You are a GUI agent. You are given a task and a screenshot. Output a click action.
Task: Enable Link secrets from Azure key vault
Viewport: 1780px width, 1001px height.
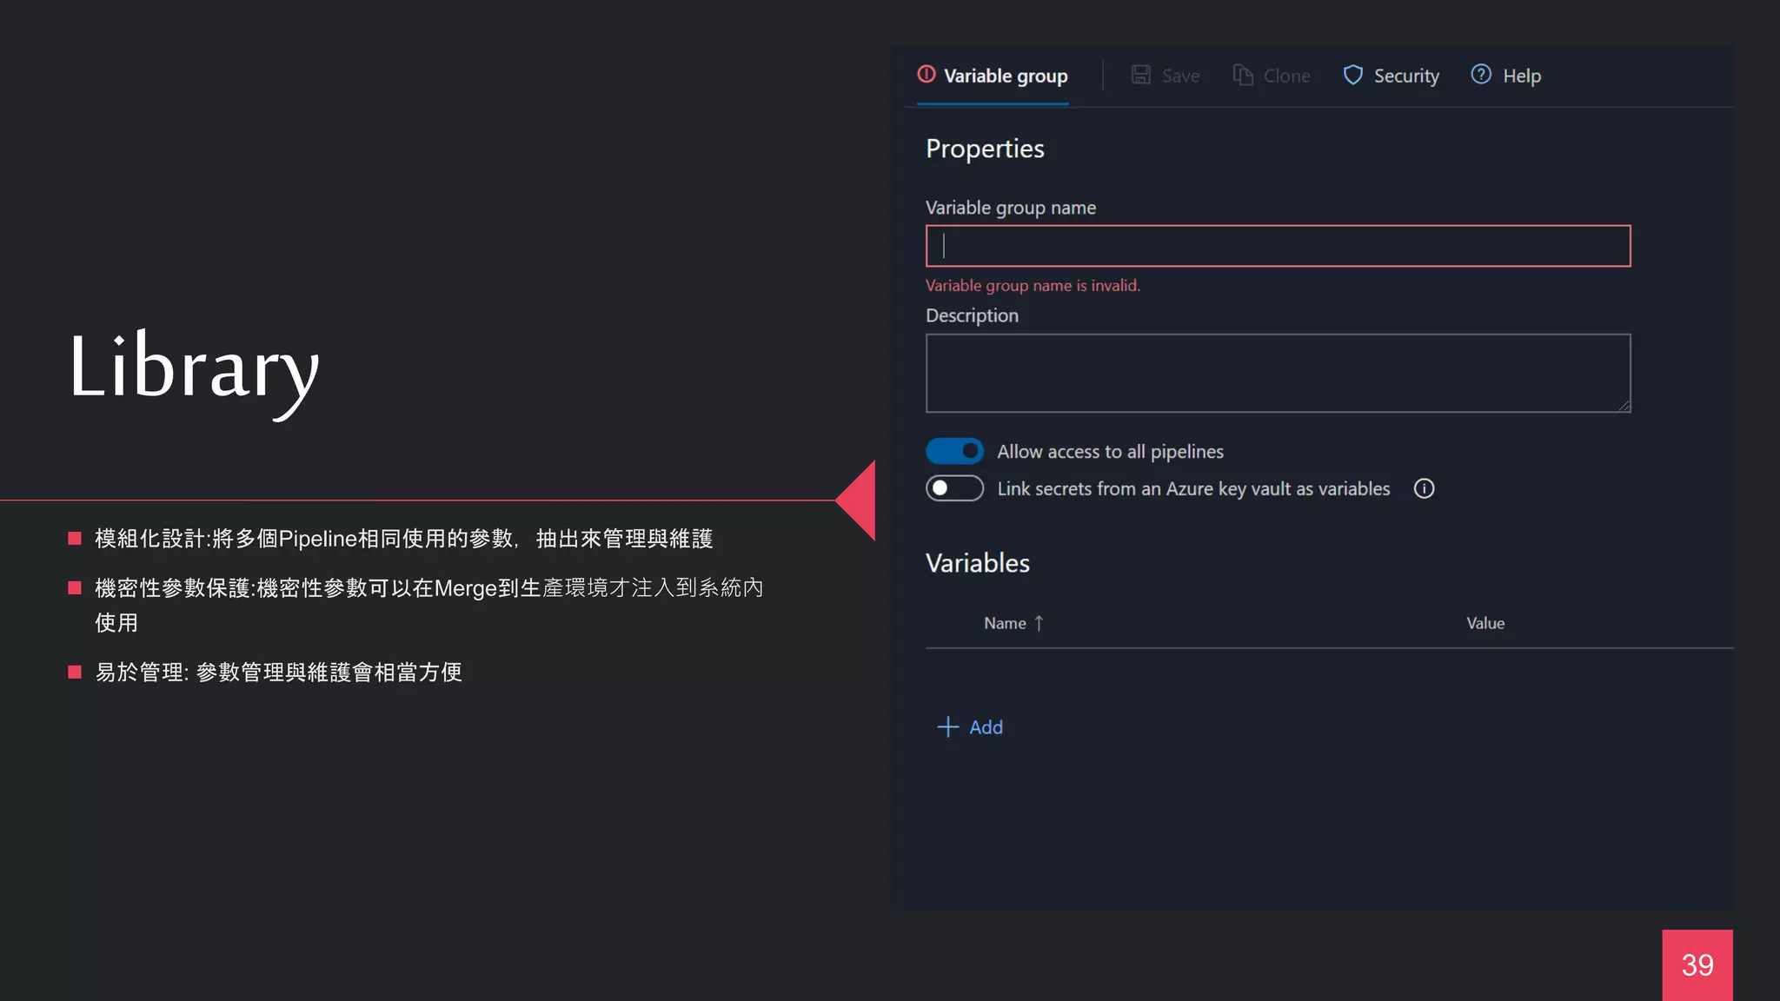954,488
